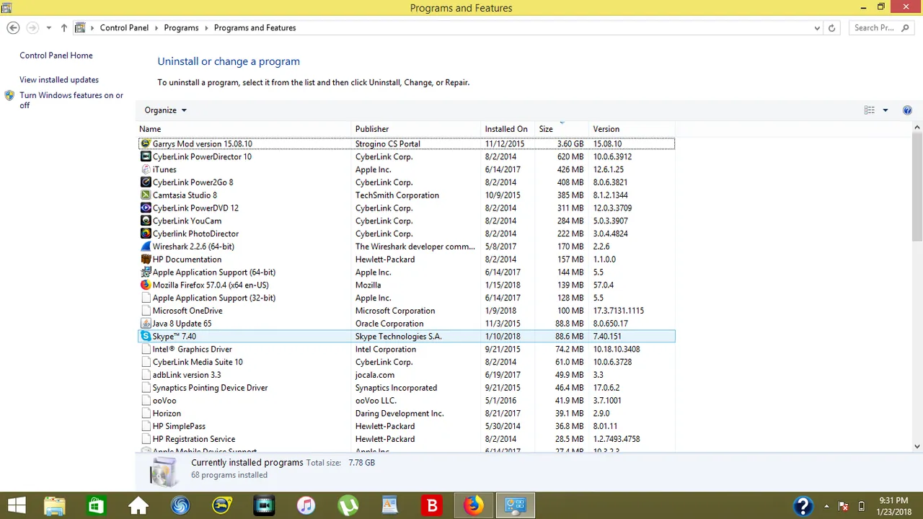The image size is (923, 519).
Task: Refresh the Programs and Features list
Action: tap(831, 28)
